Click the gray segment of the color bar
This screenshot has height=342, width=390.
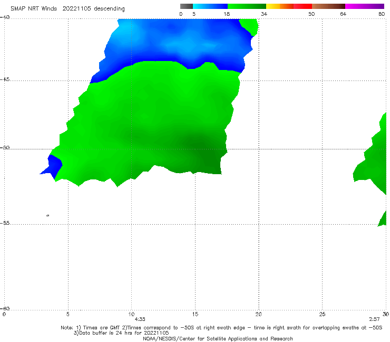(187, 6)
